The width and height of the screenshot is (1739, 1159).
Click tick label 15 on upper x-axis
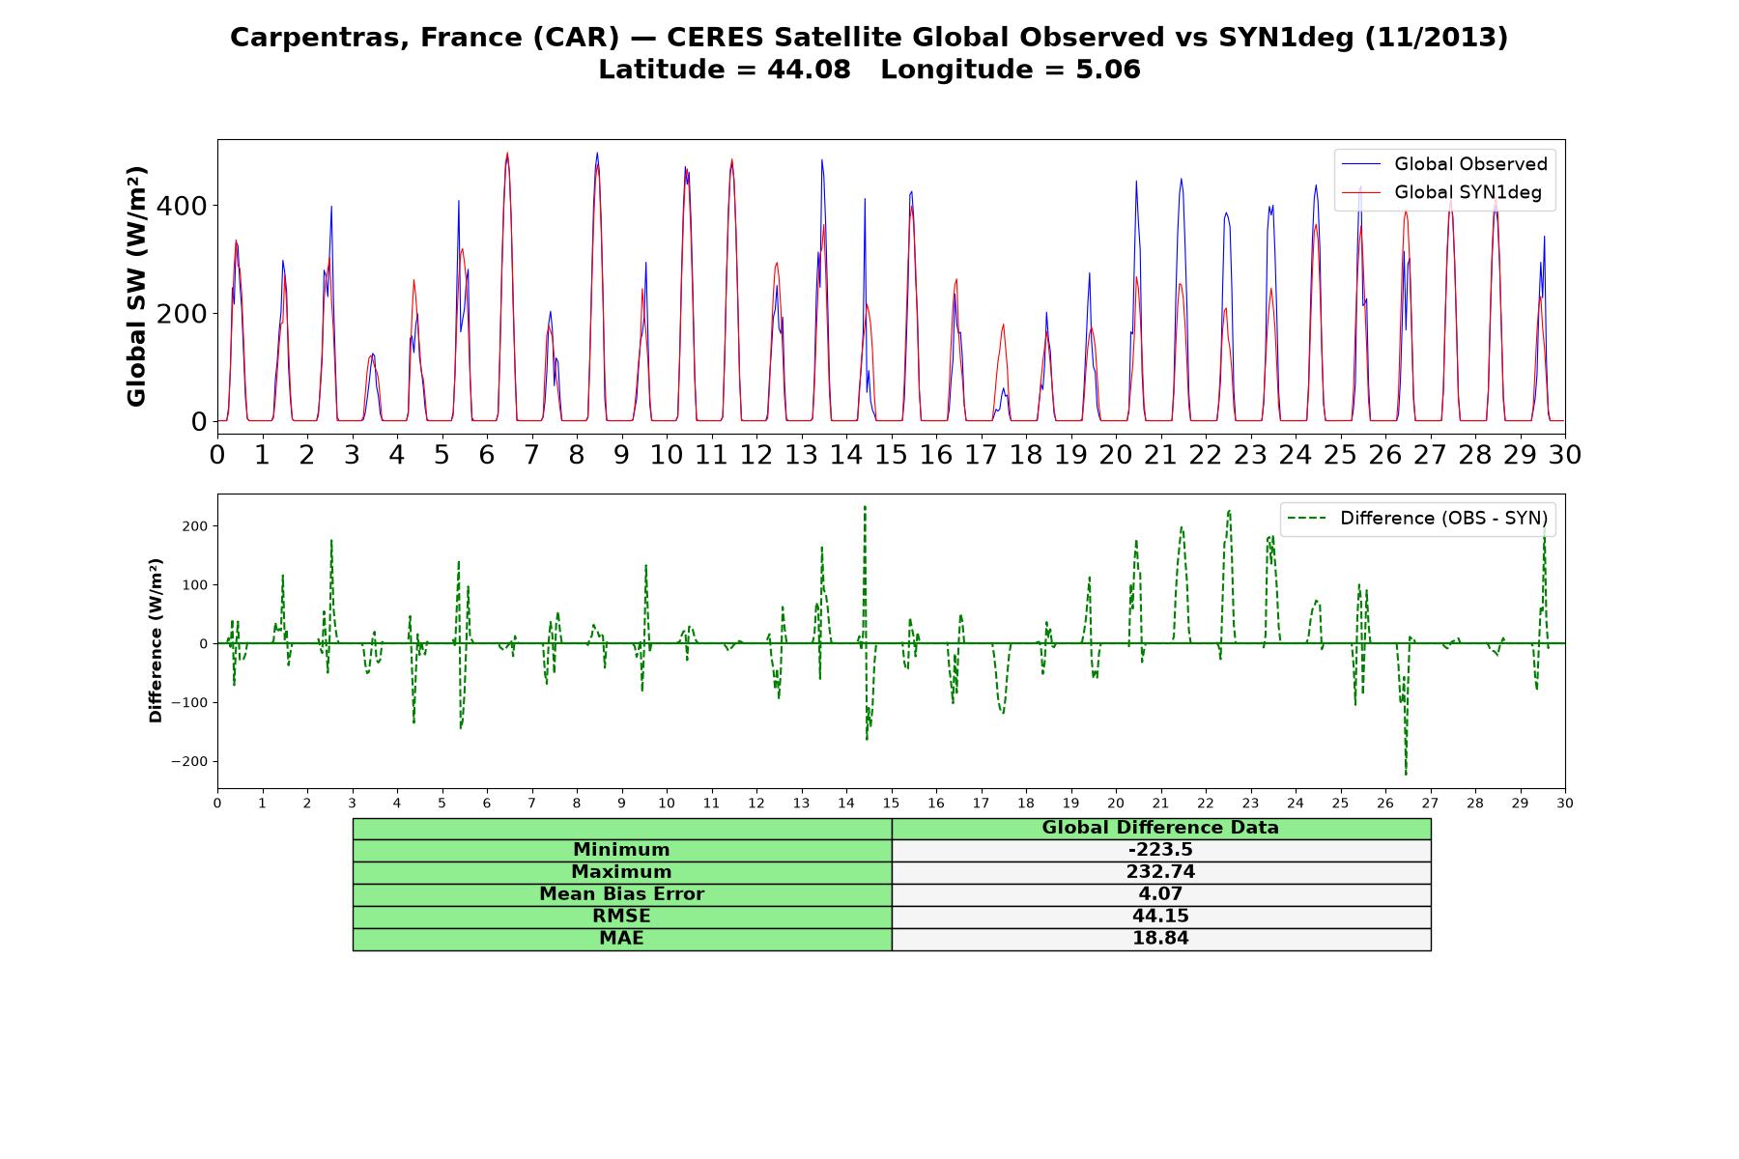click(x=891, y=455)
